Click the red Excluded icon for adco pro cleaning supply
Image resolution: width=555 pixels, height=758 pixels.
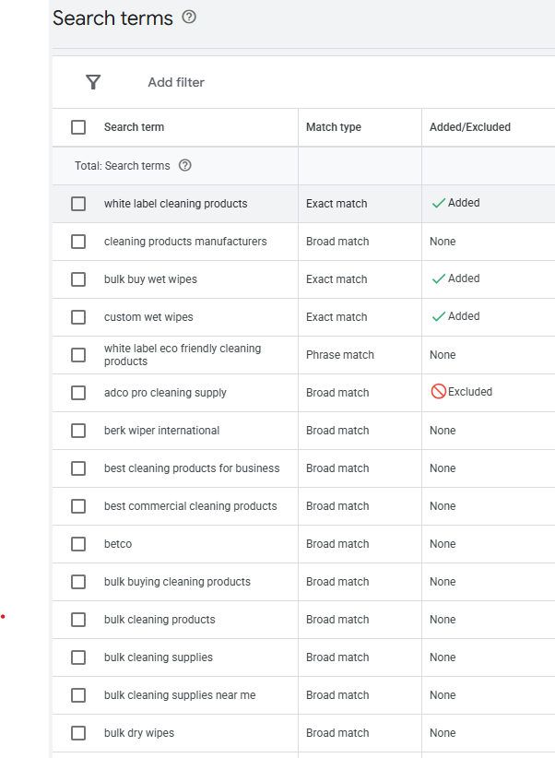439,392
